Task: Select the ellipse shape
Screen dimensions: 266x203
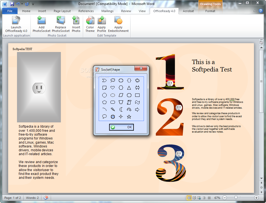Action: [x=113, y=95]
